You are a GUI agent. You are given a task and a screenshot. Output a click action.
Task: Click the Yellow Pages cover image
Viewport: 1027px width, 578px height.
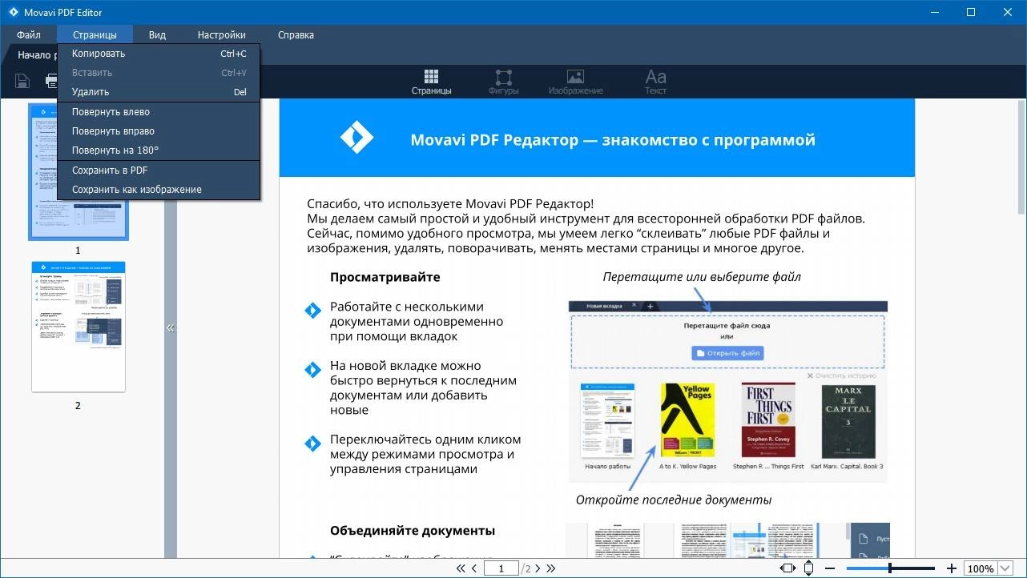(687, 419)
